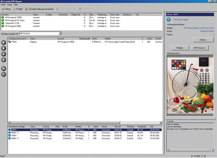Select the HP DesignJet 5000 printer row
This screenshot has height=158, width=217.
[82, 26]
